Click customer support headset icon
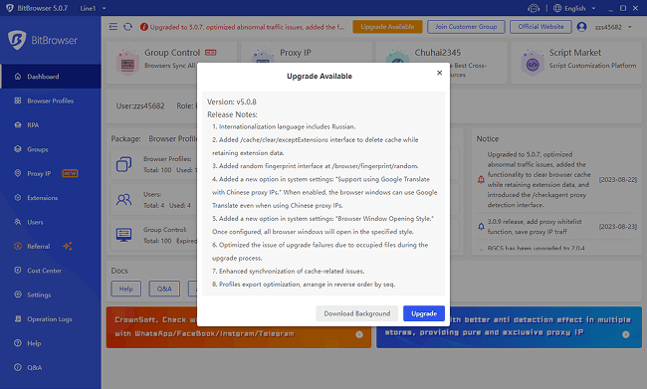This screenshot has width=647, height=389. click(534, 8)
